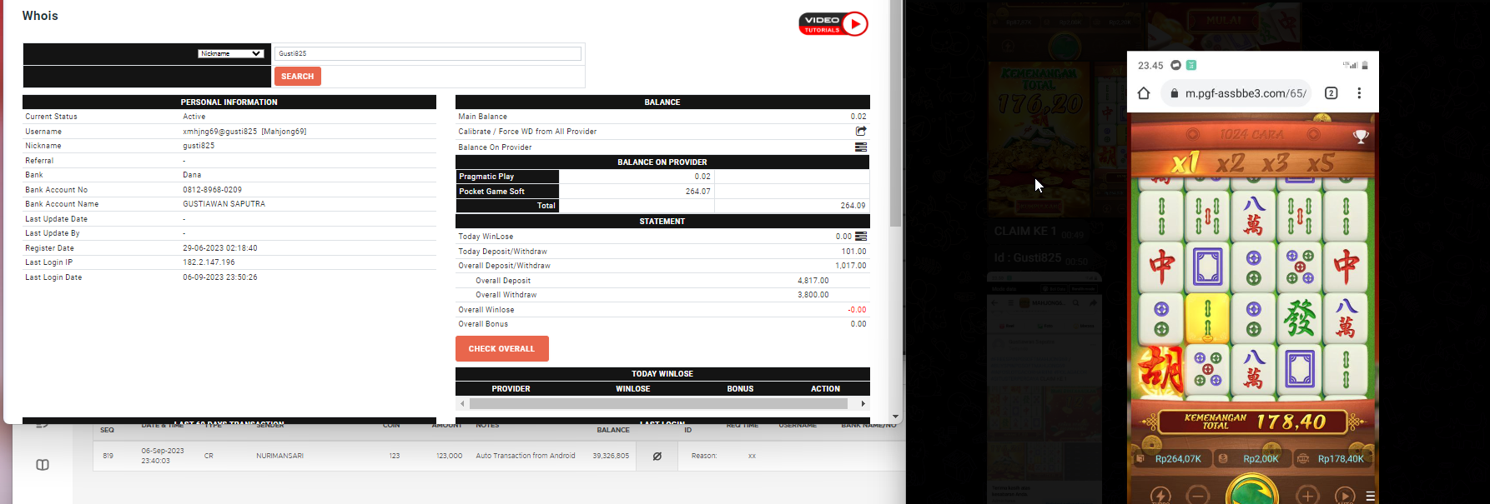Click the plus bet button in the game

(1307, 496)
